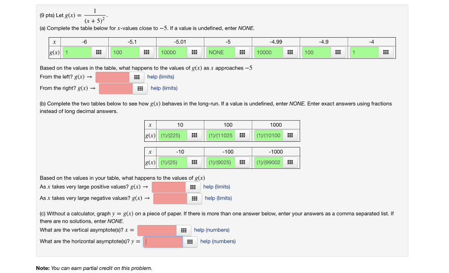Open equation editor icon for large positive values answer

[193, 187]
